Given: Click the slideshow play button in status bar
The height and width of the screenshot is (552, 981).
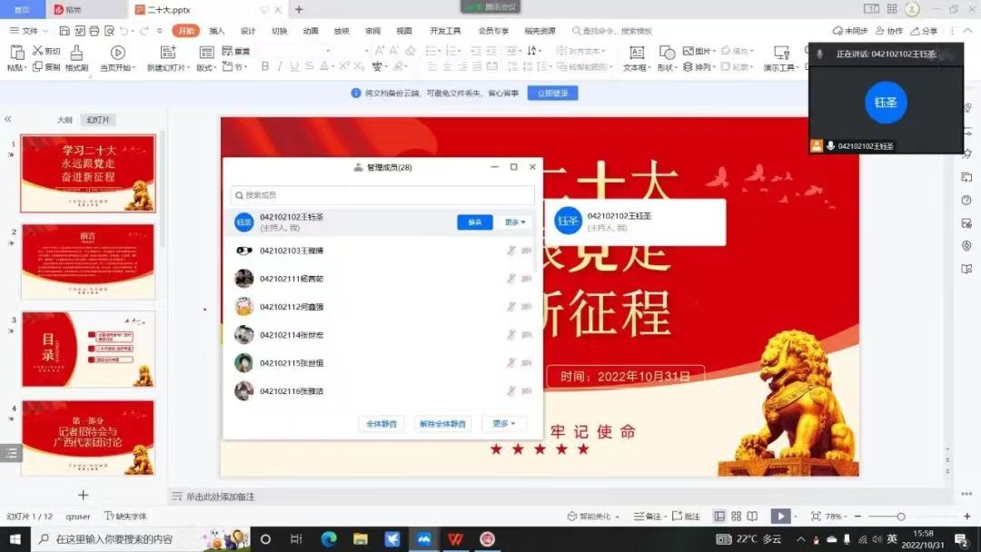Looking at the screenshot, I should tap(780, 516).
